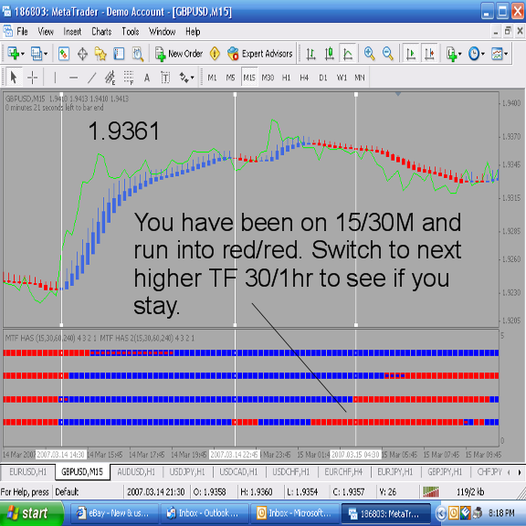Select the Text tool A
Viewport: 526px width, 526px height.
click(x=147, y=78)
